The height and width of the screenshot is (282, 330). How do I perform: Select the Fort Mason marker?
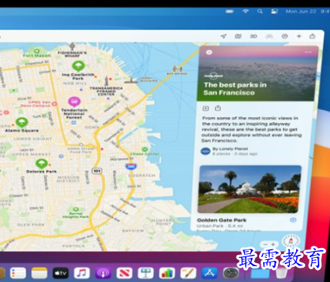point(37,51)
